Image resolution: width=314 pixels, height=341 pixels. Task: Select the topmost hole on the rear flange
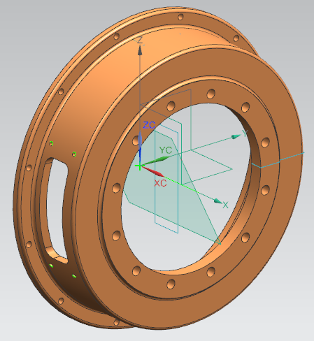point(180,17)
